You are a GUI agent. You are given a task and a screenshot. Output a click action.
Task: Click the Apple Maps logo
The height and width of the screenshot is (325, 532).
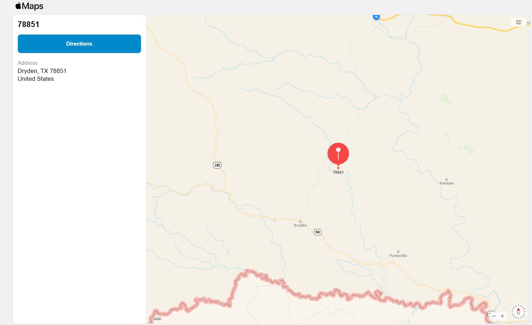pos(29,6)
